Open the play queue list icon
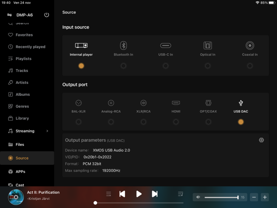 click(180, 194)
